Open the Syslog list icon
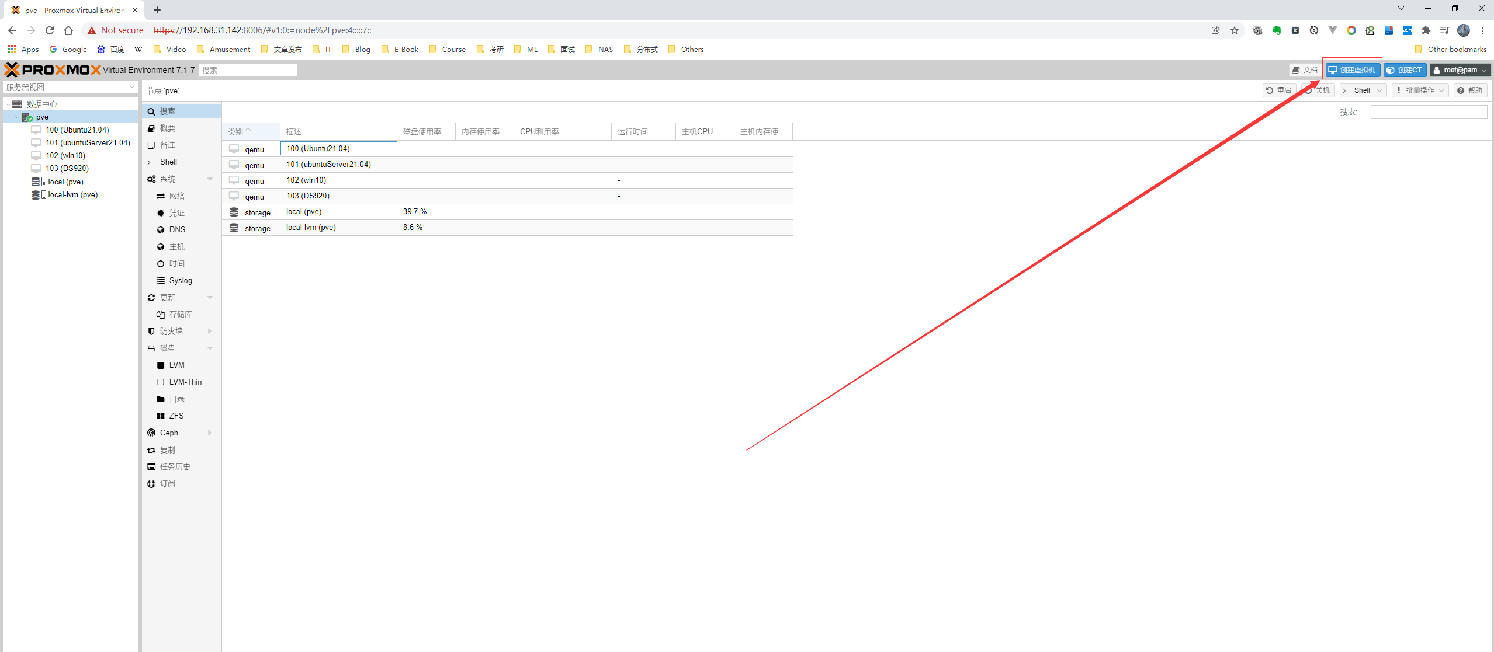 pyautogui.click(x=161, y=281)
